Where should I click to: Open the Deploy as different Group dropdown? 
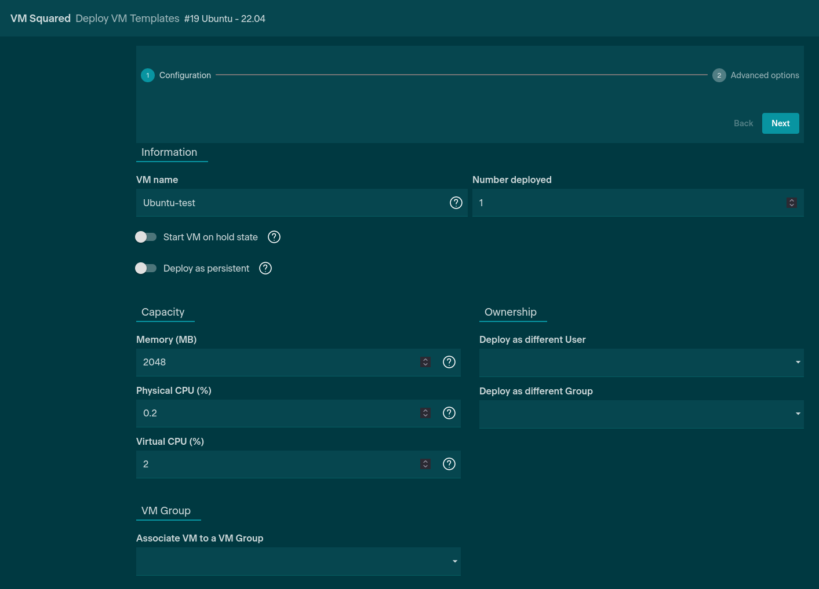(x=641, y=414)
